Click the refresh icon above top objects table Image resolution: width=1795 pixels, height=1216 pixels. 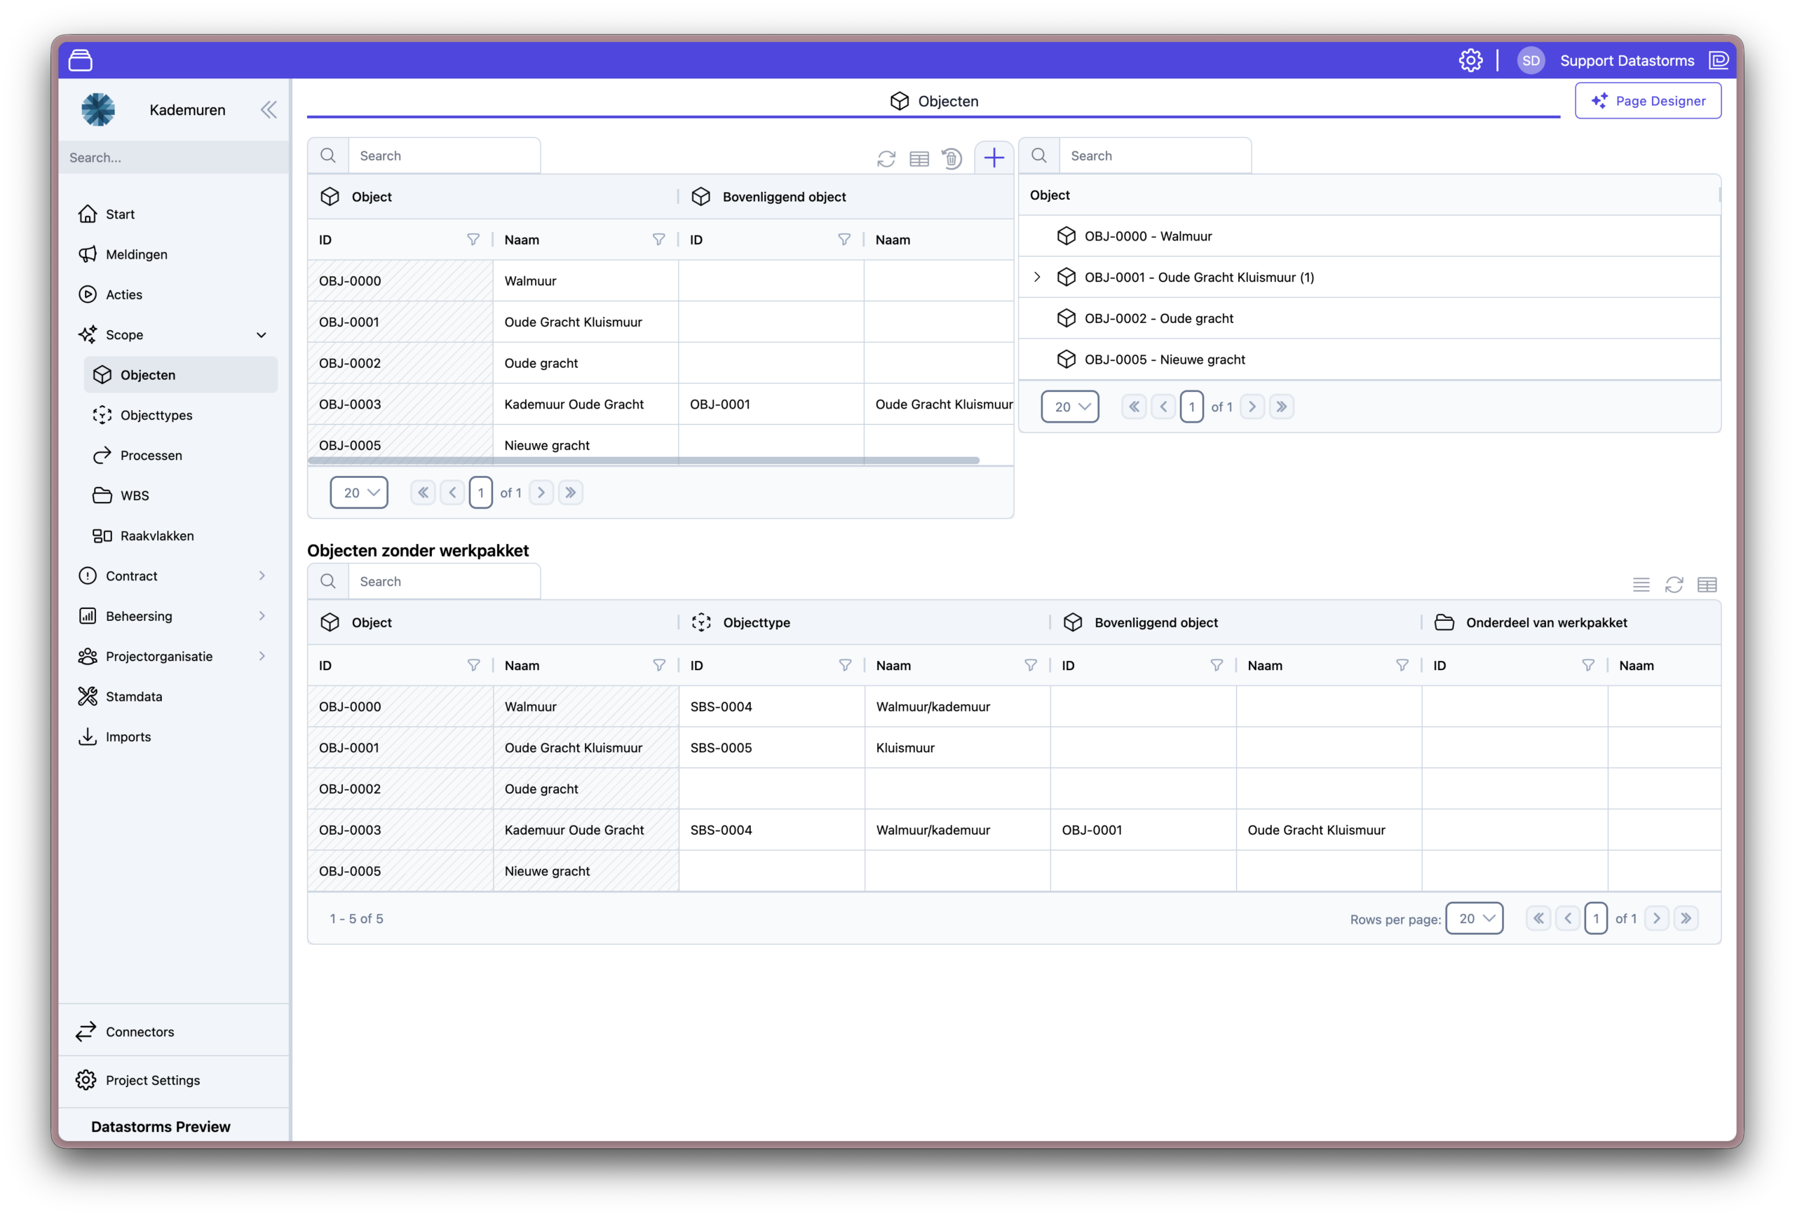886,159
